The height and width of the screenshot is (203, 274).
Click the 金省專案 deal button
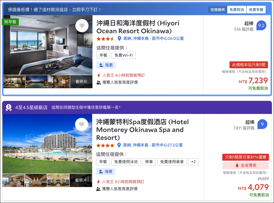click(x=246, y=166)
